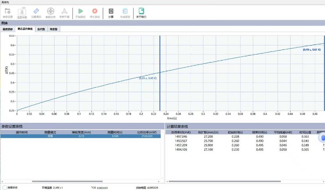Run the 计算 calculation tool
Screen dimensions: 325x190
111,13
